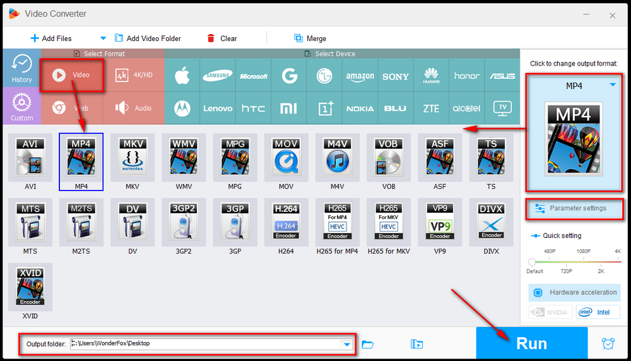
Task: Choose the TS format icon
Action: pyautogui.click(x=491, y=157)
